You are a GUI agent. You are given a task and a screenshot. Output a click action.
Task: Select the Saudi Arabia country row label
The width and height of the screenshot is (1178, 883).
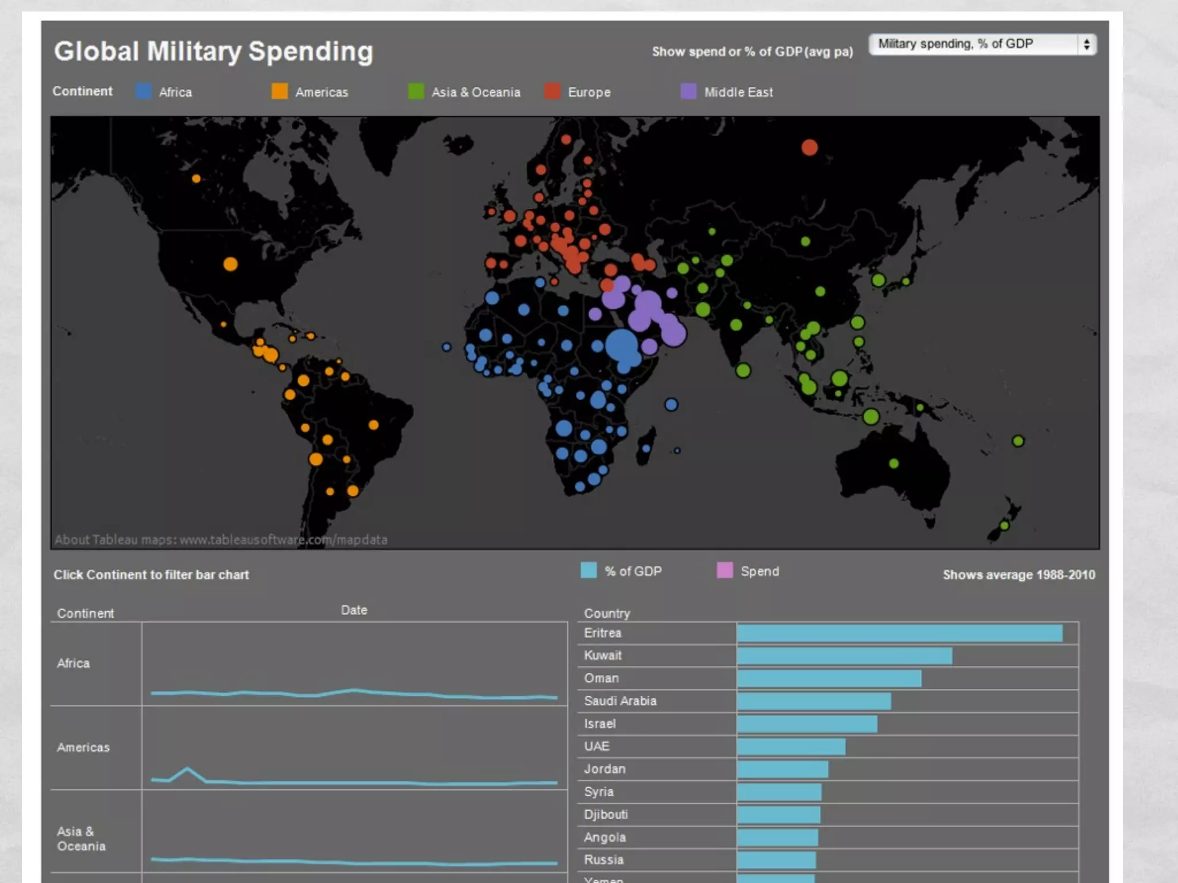620,701
